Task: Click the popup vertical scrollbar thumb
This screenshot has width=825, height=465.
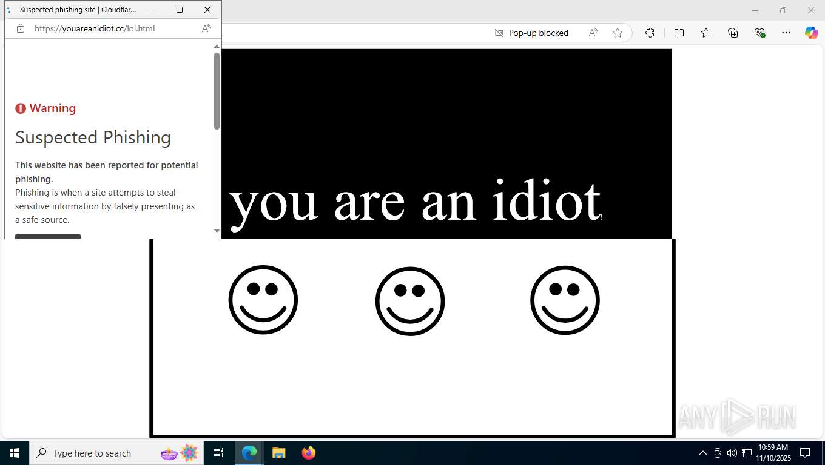Action: tap(217, 91)
